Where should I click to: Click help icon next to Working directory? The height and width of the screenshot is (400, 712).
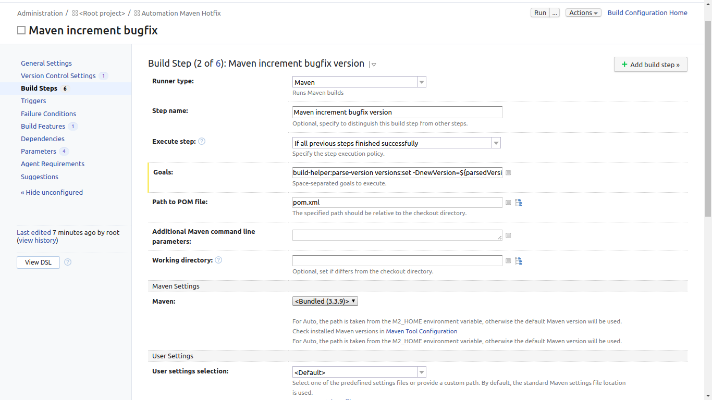(x=218, y=260)
